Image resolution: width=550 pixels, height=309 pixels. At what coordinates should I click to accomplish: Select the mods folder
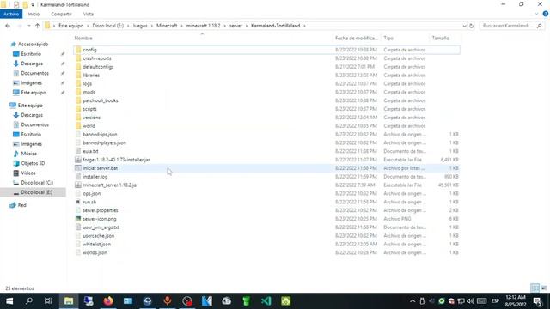(x=89, y=92)
